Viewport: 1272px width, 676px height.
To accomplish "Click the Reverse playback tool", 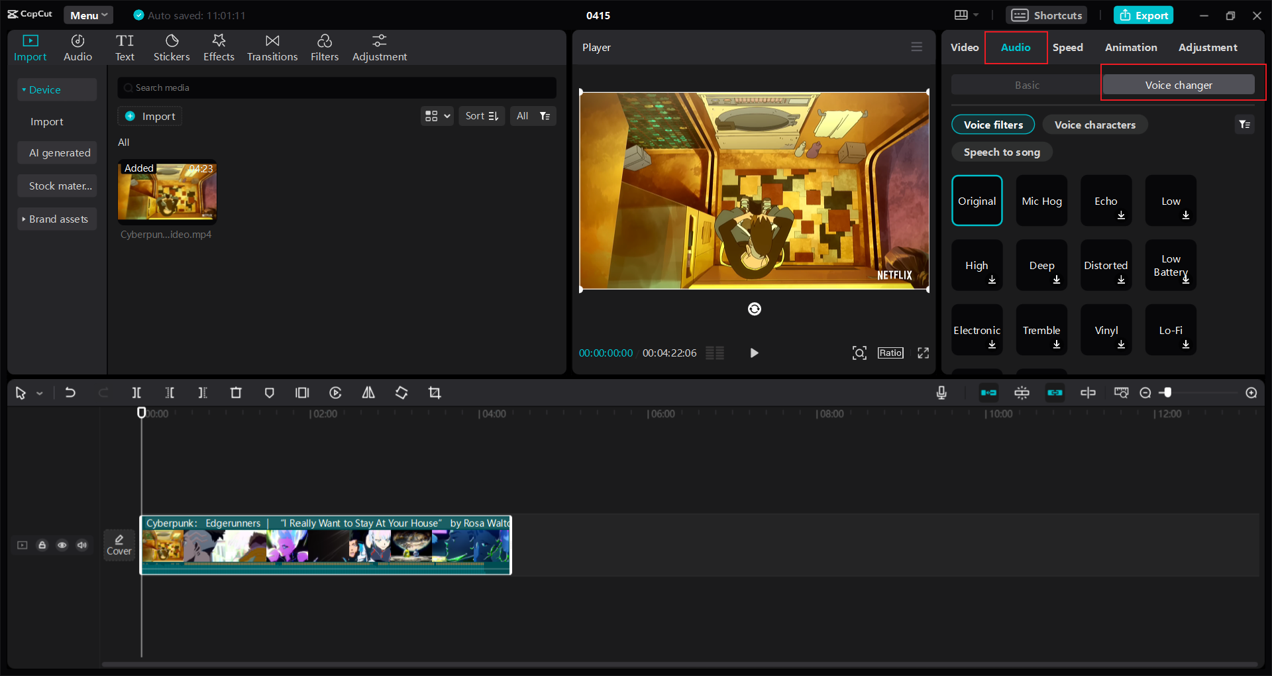I will [x=335, y=393].
